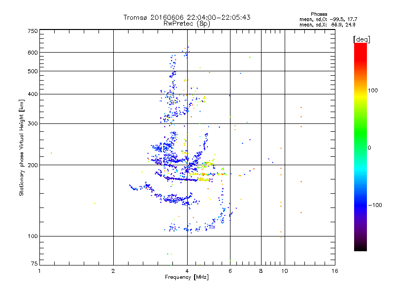Click the Tromsø 20160606 date-time plot title
The height and width of the screenshot is (295, 394).
point(187,17)
